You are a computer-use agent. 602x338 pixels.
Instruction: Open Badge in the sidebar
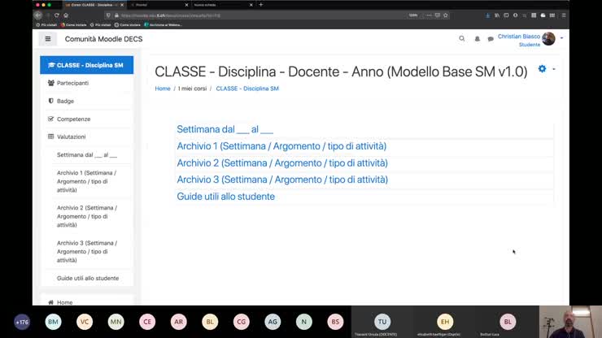[x=65, y=101]
